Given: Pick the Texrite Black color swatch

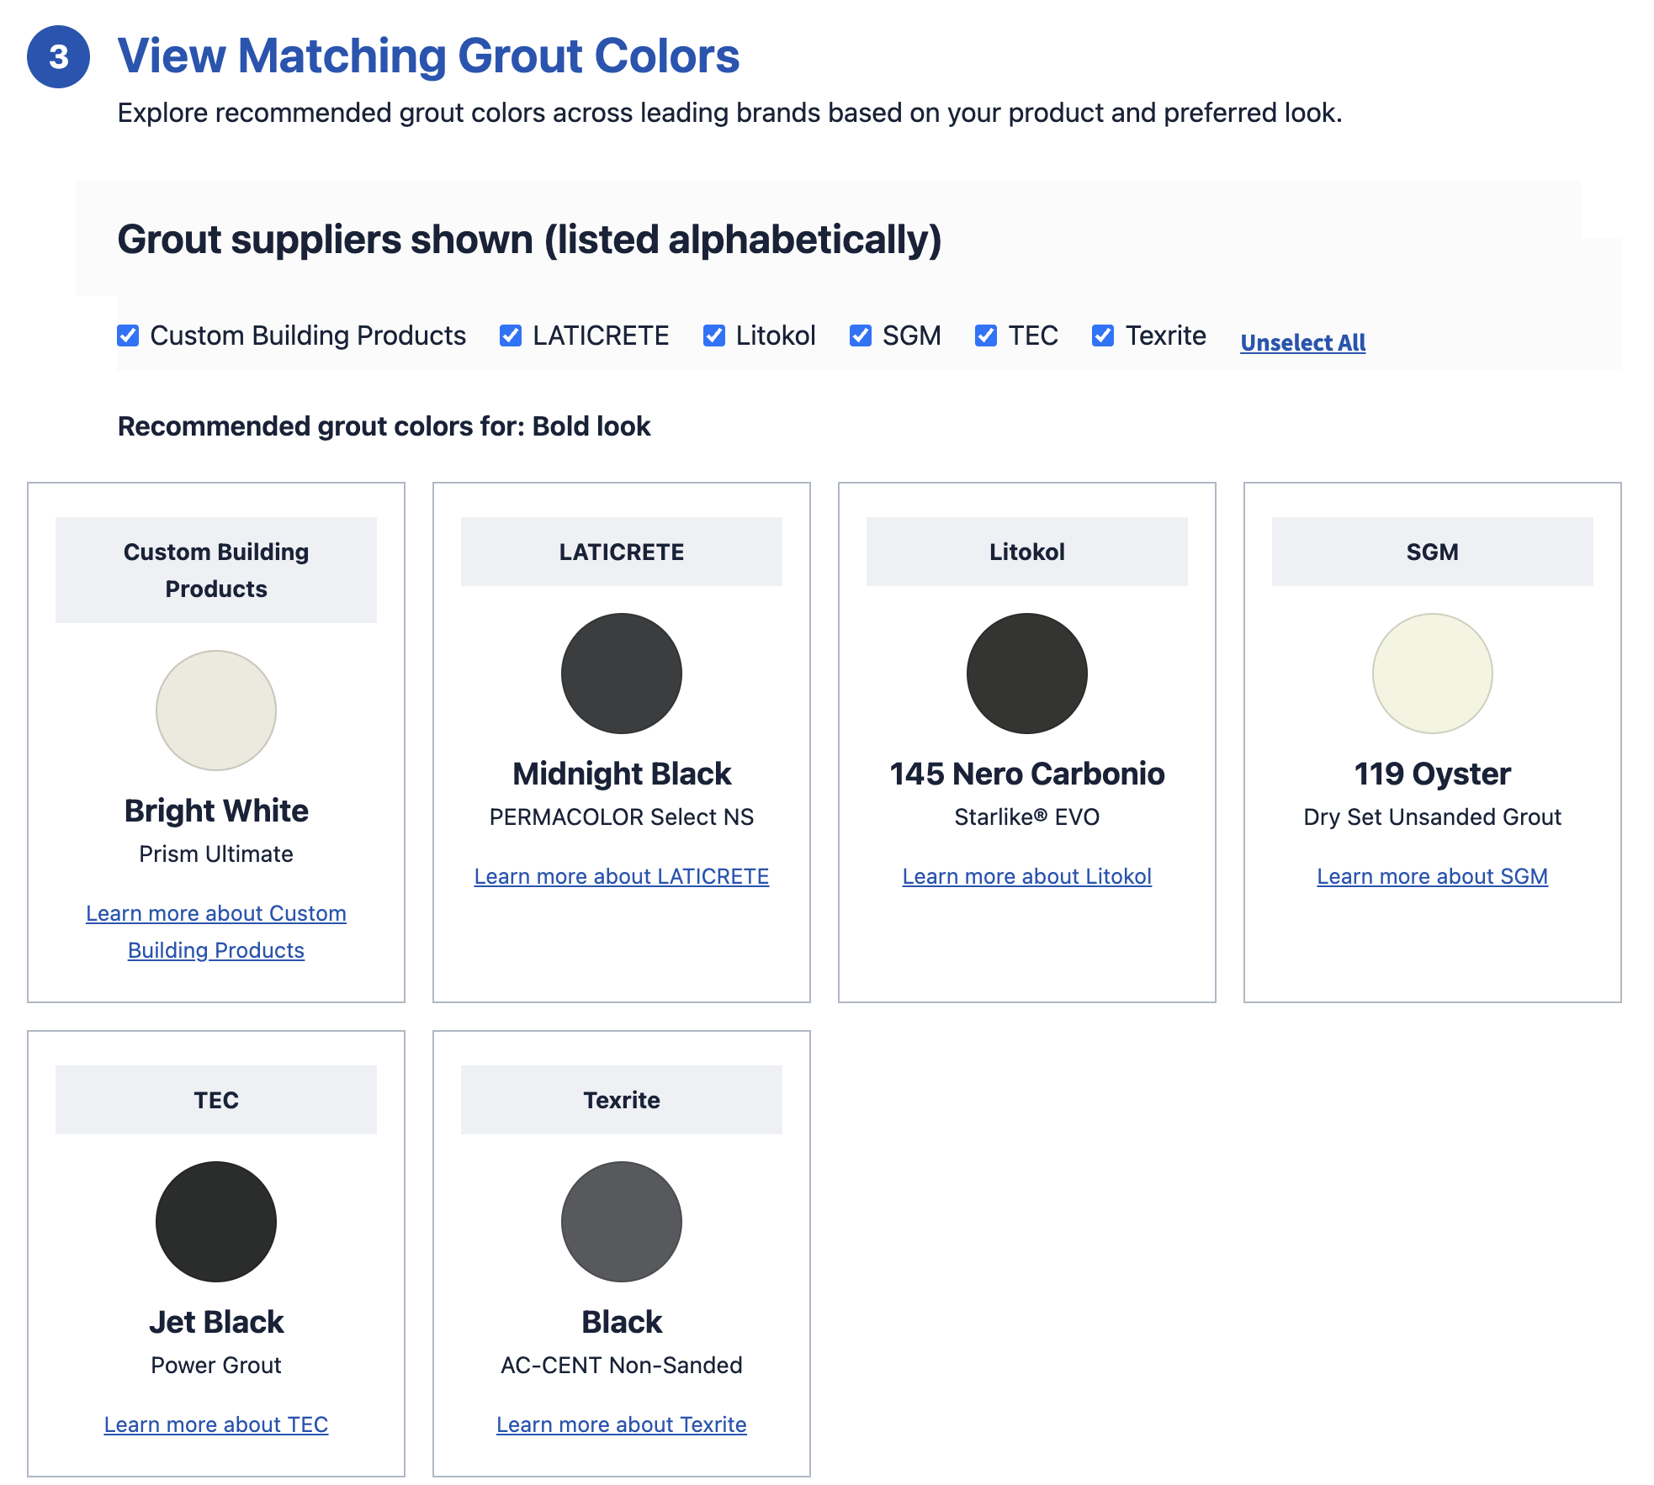Looking at the screenshot, I should [622, 1222].
